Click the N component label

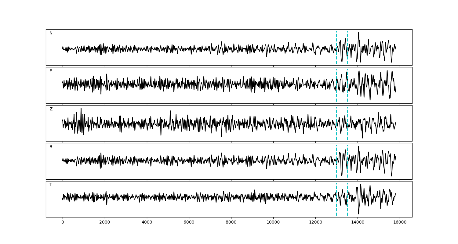(x=51, y=33)
